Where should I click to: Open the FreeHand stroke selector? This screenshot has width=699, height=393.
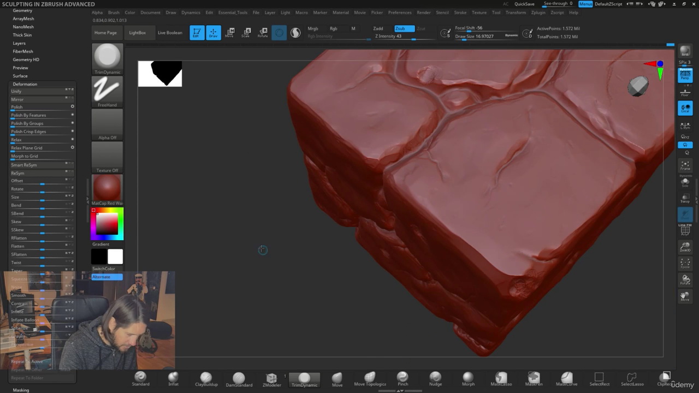point(107,92)
